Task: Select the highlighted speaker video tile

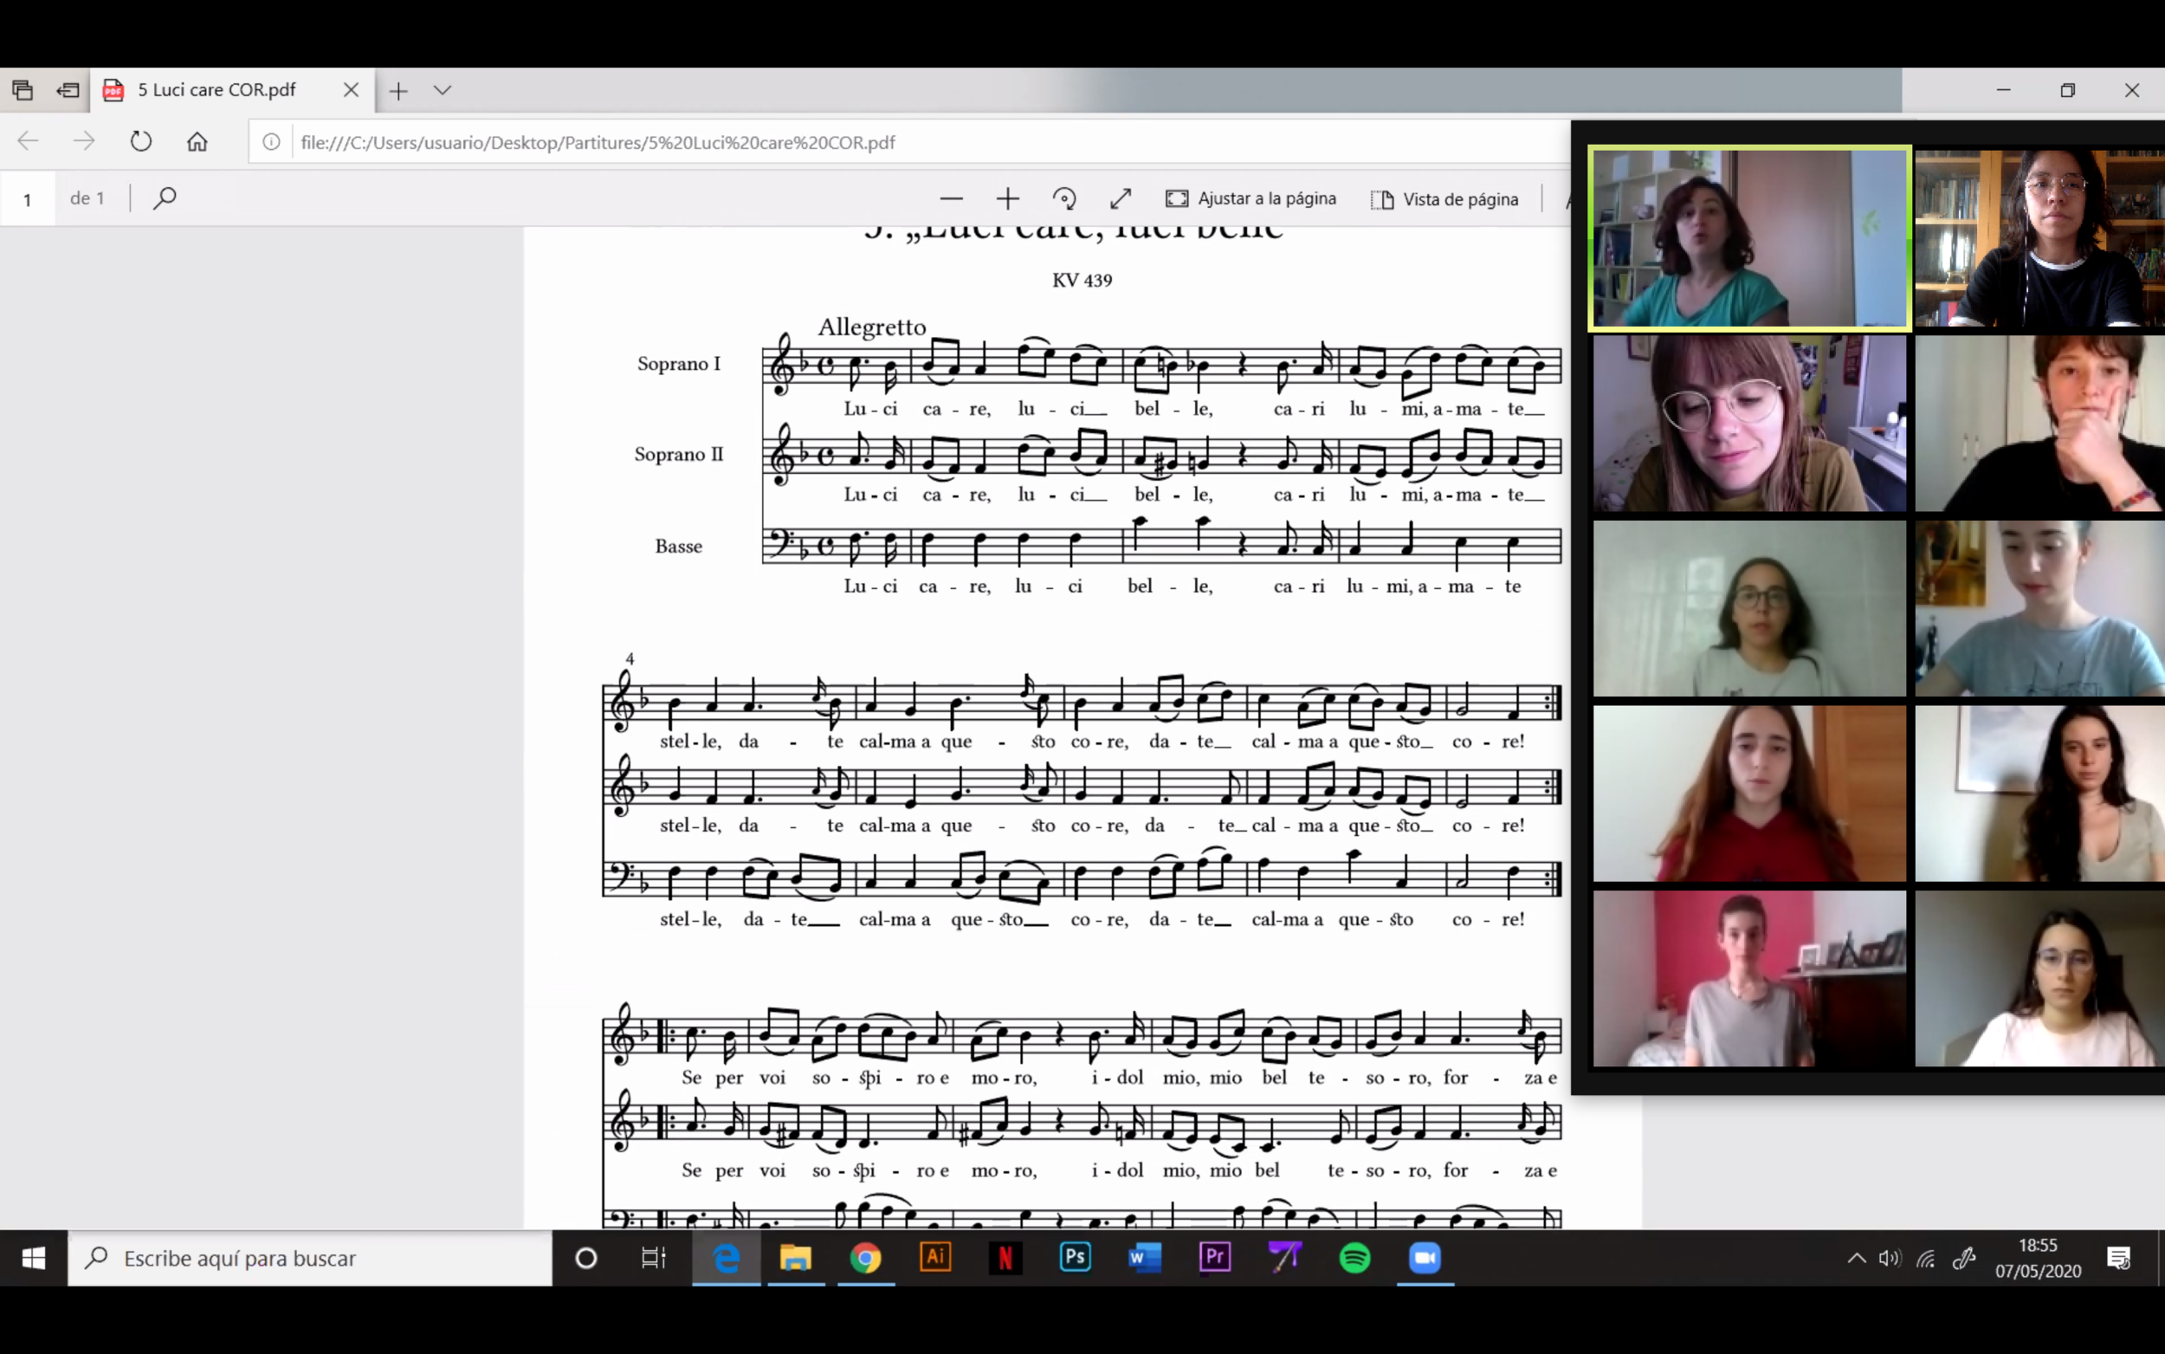Action: [x=1749, y=238]
